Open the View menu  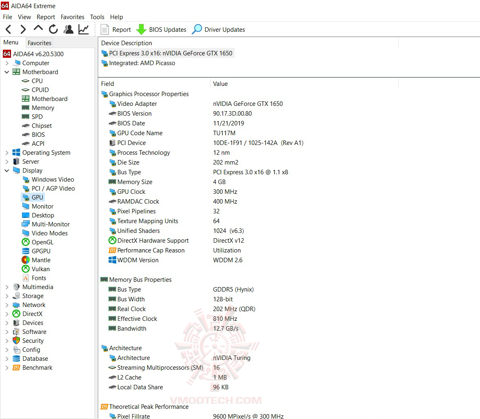click(x=24, y=17)
